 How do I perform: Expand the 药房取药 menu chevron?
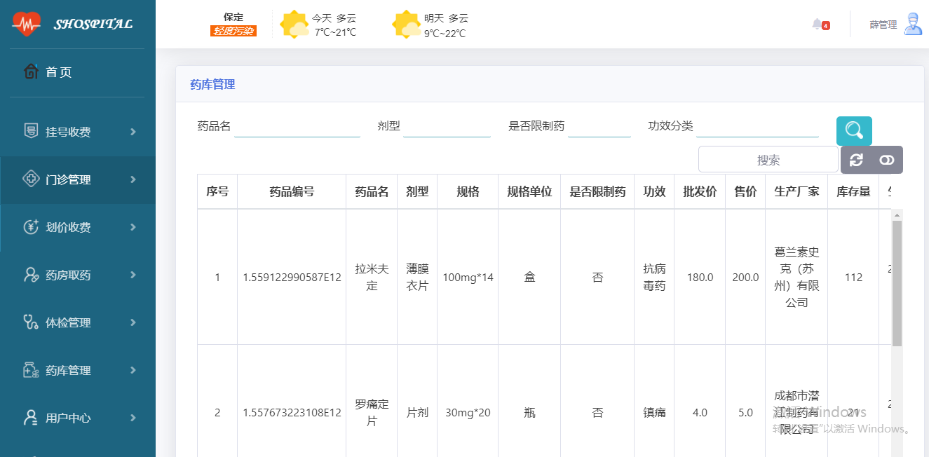(x=133, y=275)
